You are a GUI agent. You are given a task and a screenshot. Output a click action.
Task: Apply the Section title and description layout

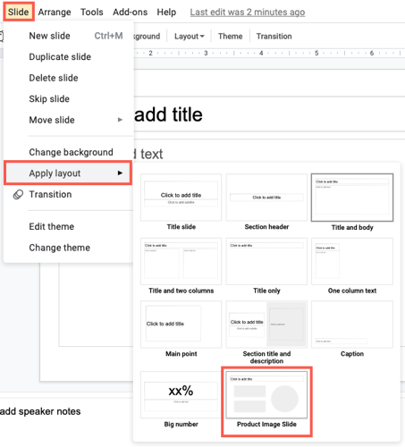(x=266, y=325)
